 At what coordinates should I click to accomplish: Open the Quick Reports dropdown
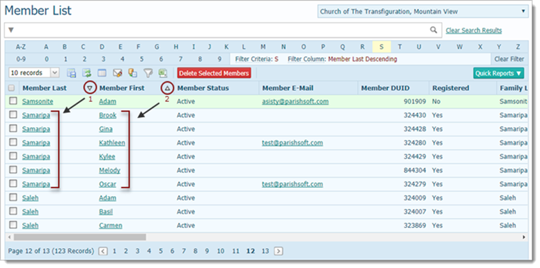tap(499, 73)
